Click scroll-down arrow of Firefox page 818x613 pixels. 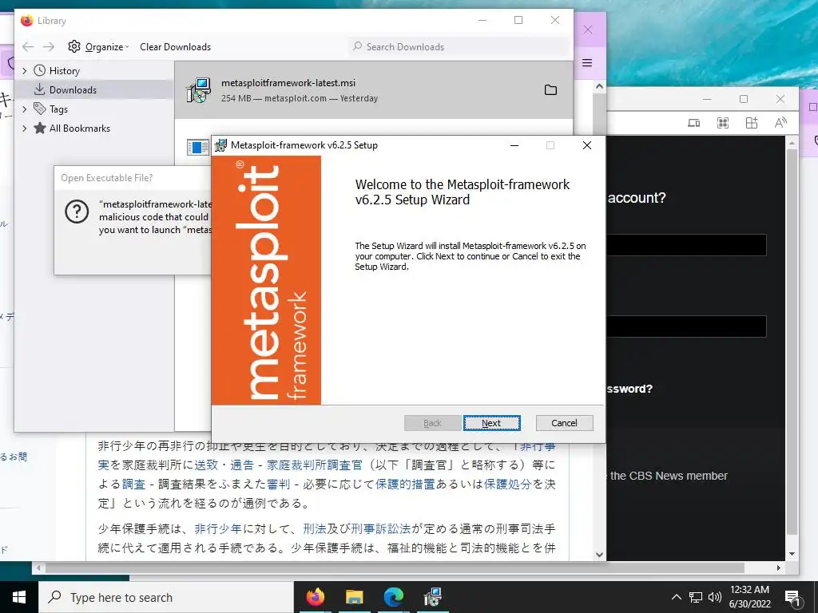[599, 555]
